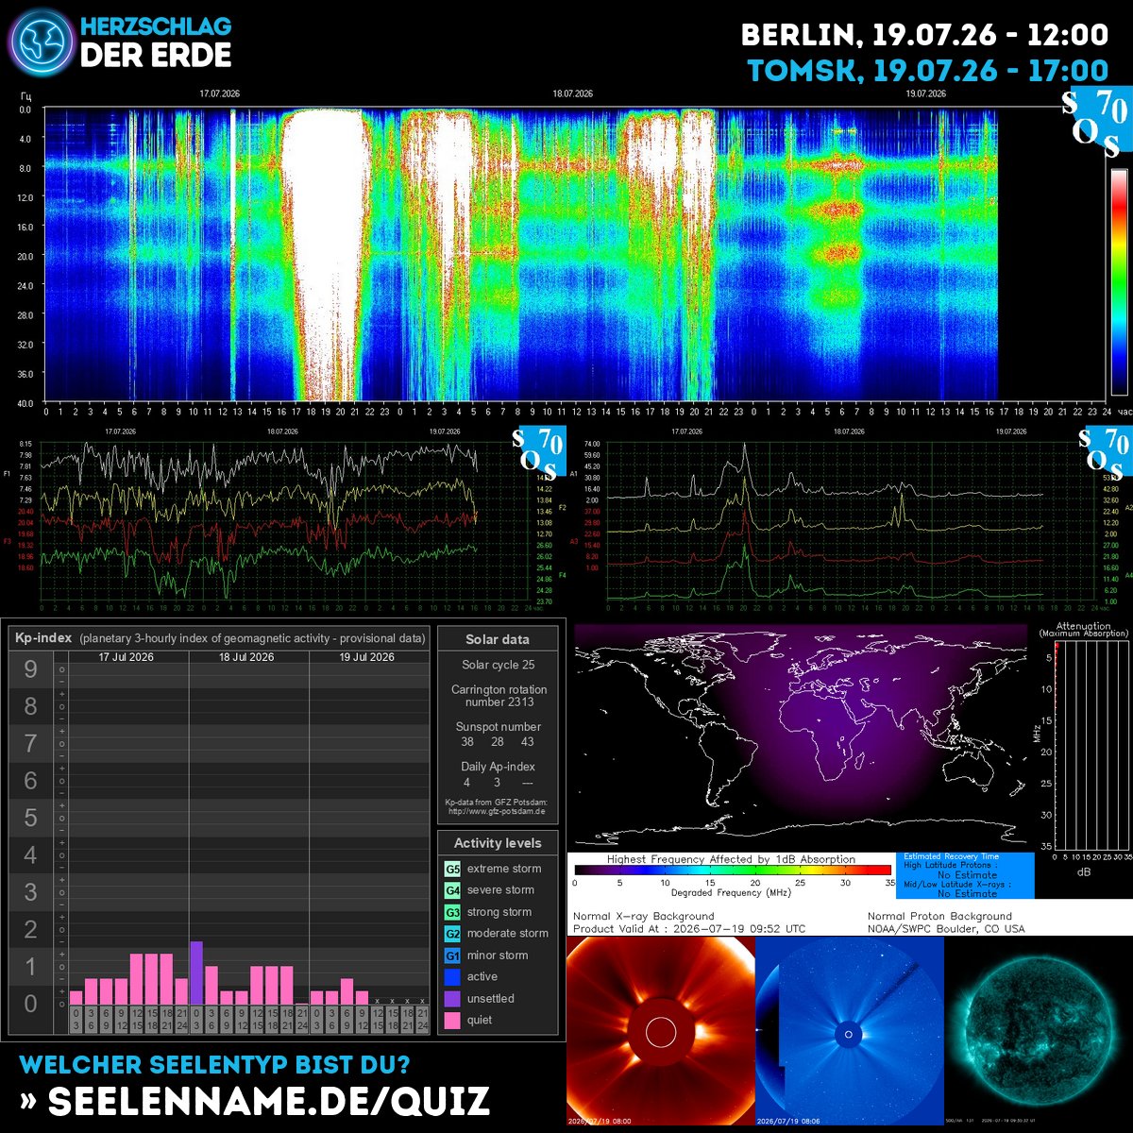Select the 18.07.2026 date above the spectrogram

(x=572, y=94)
